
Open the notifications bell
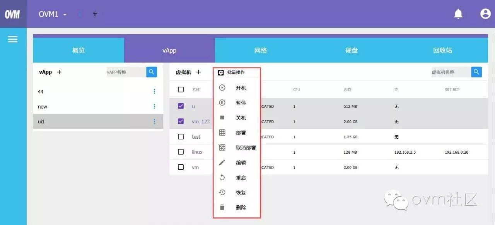tap(458, 14)
